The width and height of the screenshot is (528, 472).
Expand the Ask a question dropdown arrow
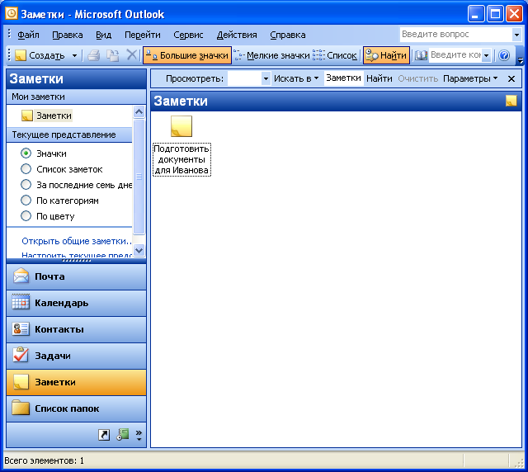pyautogui.click(x=516, y=35)
